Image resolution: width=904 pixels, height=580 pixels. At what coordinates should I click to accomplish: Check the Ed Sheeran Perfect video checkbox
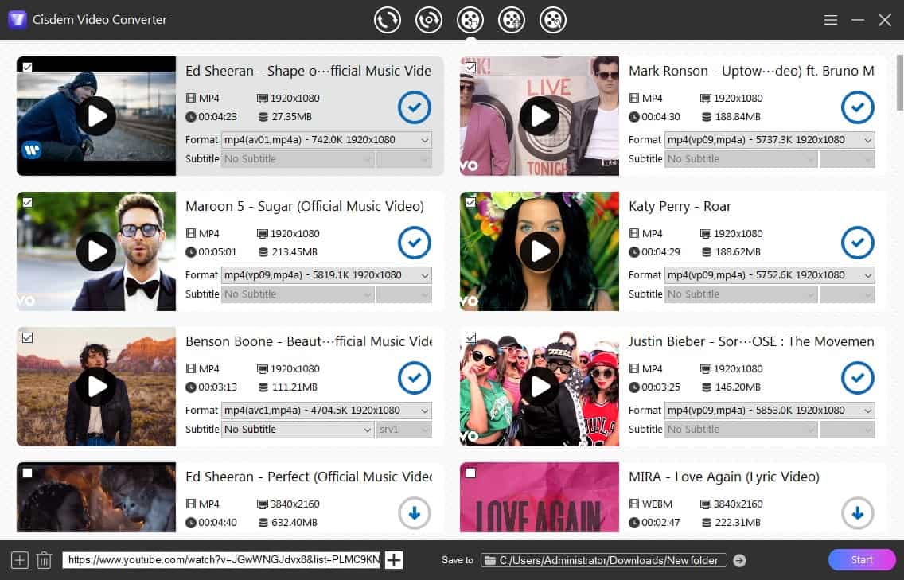[28, 472]
